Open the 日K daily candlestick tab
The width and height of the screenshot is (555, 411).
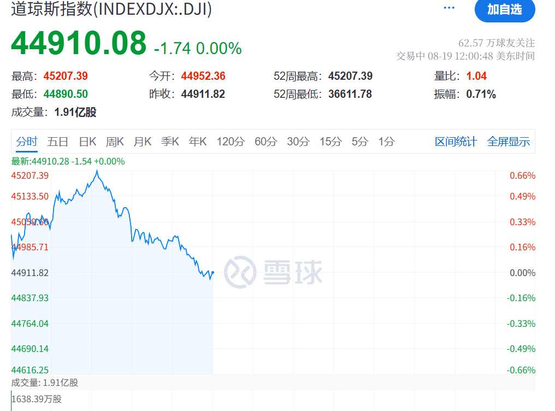tap(87, 142)
